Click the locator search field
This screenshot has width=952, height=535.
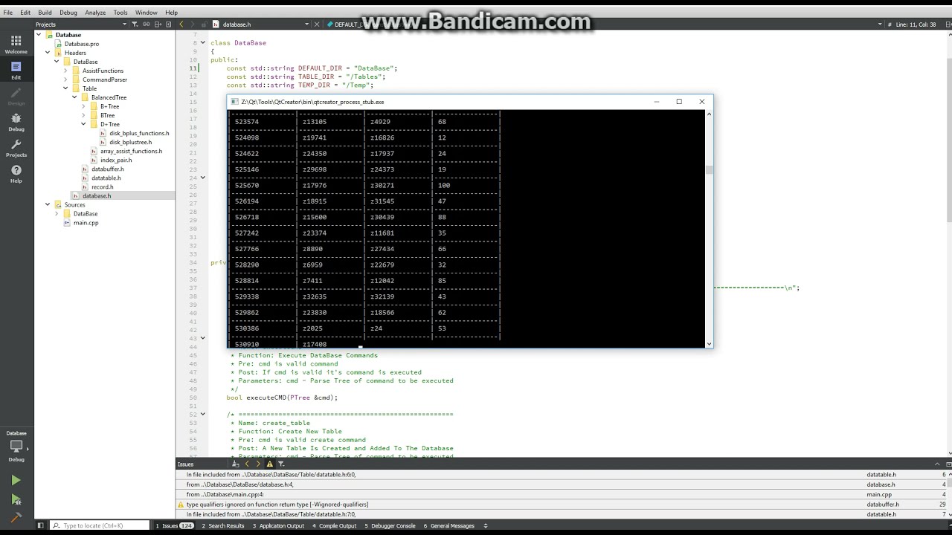click(100, 525)
